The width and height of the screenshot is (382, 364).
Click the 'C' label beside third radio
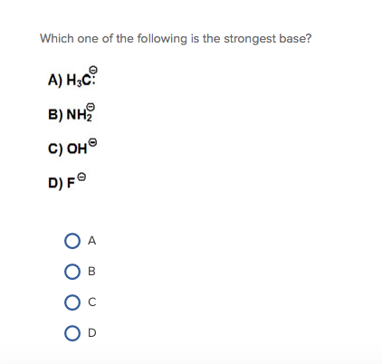coord(92,302)
